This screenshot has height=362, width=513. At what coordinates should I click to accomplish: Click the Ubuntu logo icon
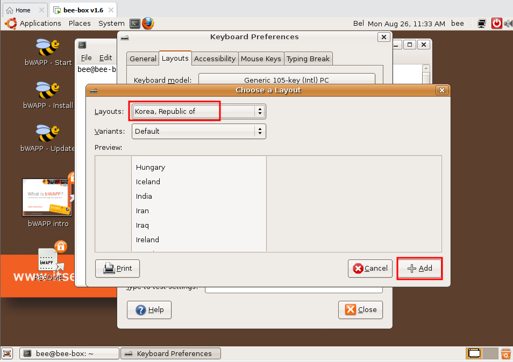pyautogui.click(x=11, y=24)
